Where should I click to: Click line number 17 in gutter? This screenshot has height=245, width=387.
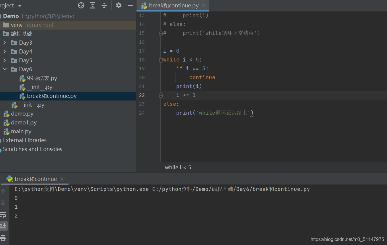click(142, 51)
